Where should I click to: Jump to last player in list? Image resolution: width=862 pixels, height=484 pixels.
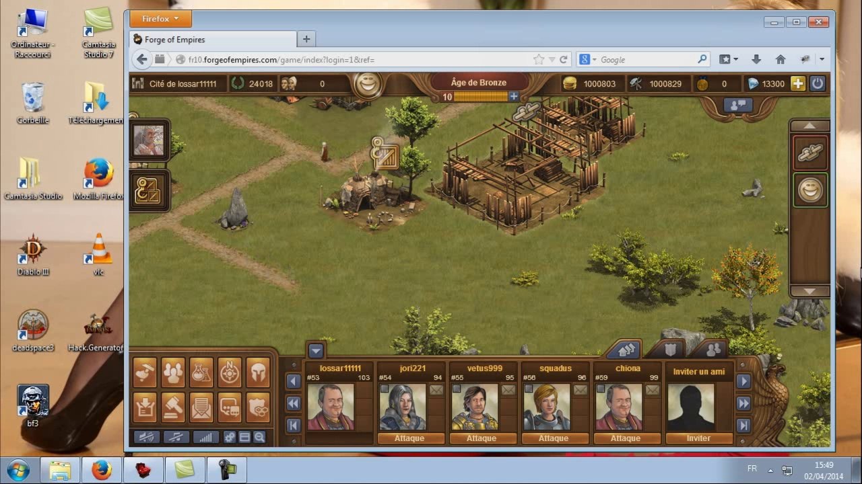point(743,425)
